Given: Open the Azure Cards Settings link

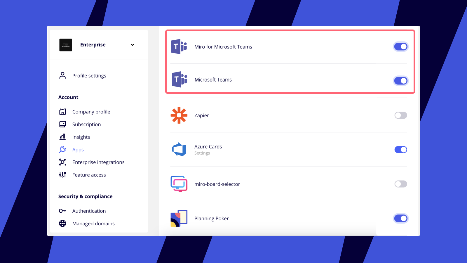Looking at the screenshot, I should [202, 153].
